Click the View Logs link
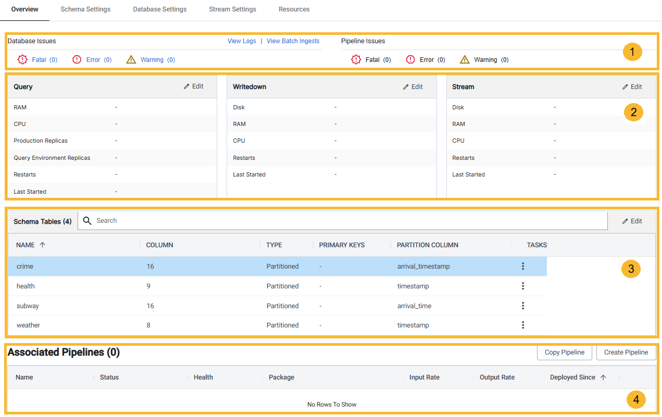The image size is (662, 417). (242, 41)
